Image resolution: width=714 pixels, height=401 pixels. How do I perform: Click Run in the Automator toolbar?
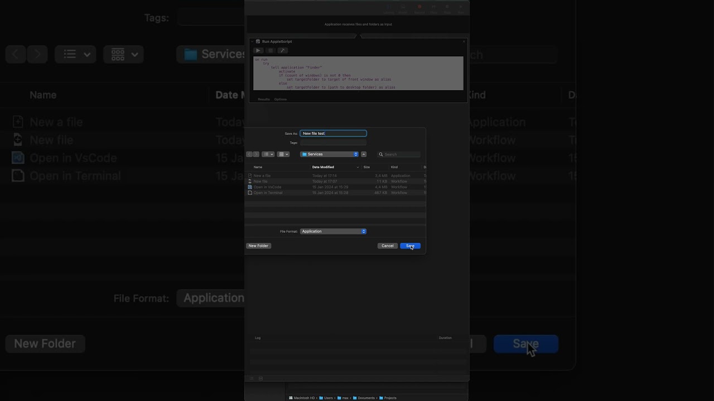click(461, 9)
